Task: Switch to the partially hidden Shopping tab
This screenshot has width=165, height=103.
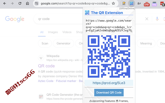Action: (79, 32)
